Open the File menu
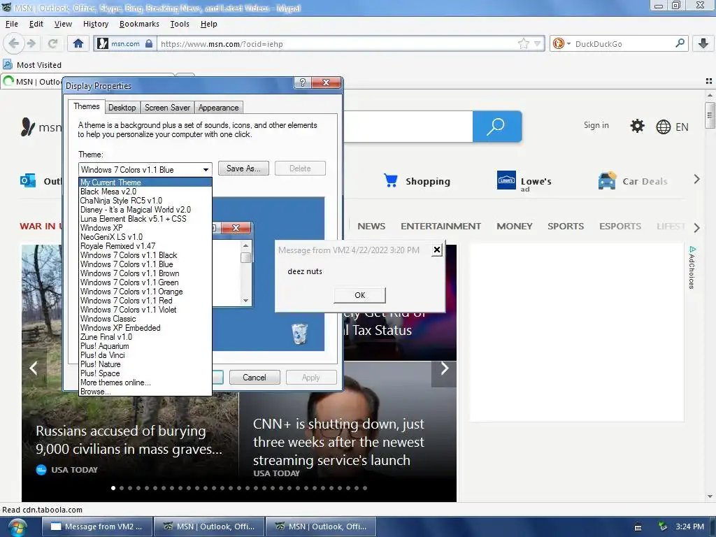This screenshot has width=716, height=537. point(12,24)
